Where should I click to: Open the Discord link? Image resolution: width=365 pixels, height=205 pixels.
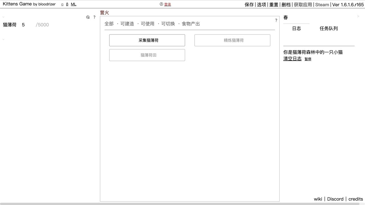point(335,199)
